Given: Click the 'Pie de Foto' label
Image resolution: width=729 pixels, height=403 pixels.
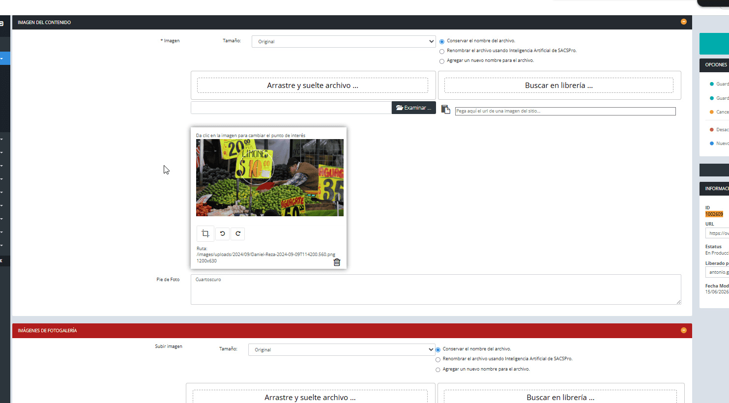Looking at the screenshot, I should [168, 280].
